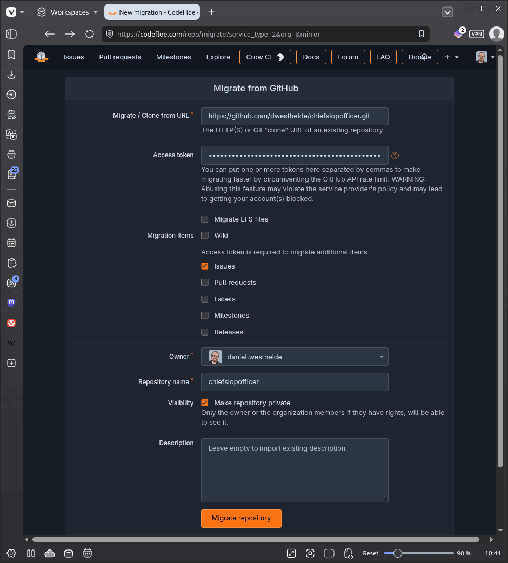Screen dimensions: 508x563
Task: Open Issues in the navigation bar
Action: [73, 57]
